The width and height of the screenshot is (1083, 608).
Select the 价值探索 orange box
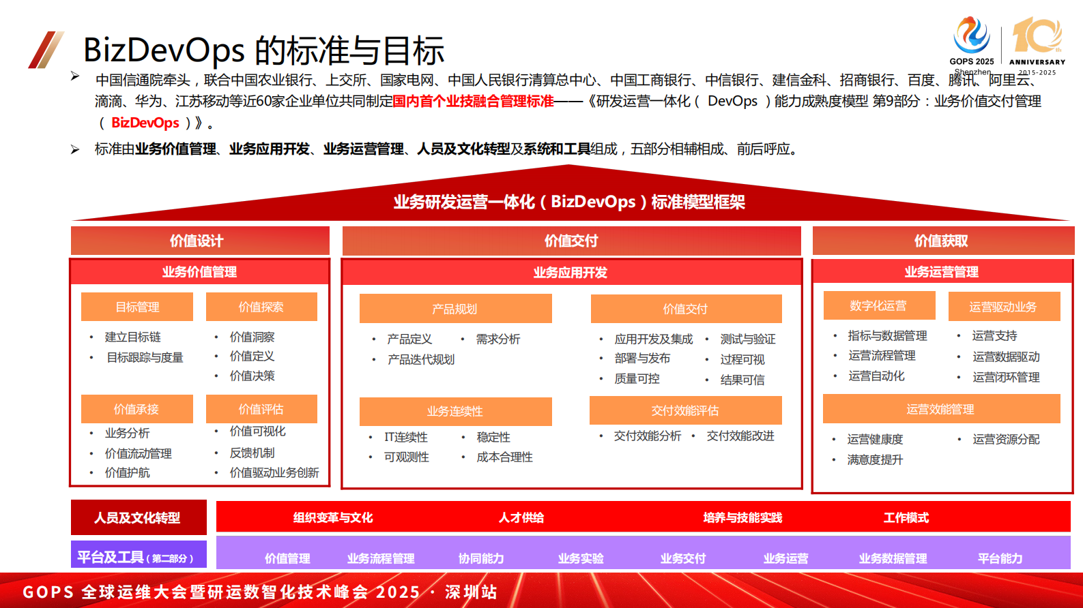pyautogui.click(x=261, y=307)
